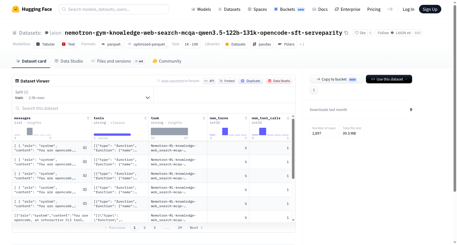Show the +1 additional libraries
Screen dimensions: 457x245
pyautogui.click(x=302, y=44)
